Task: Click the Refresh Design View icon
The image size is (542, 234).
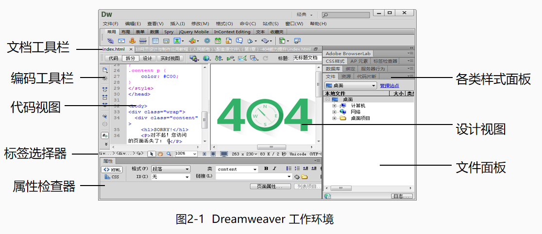Action: click(x=265, y=58)
